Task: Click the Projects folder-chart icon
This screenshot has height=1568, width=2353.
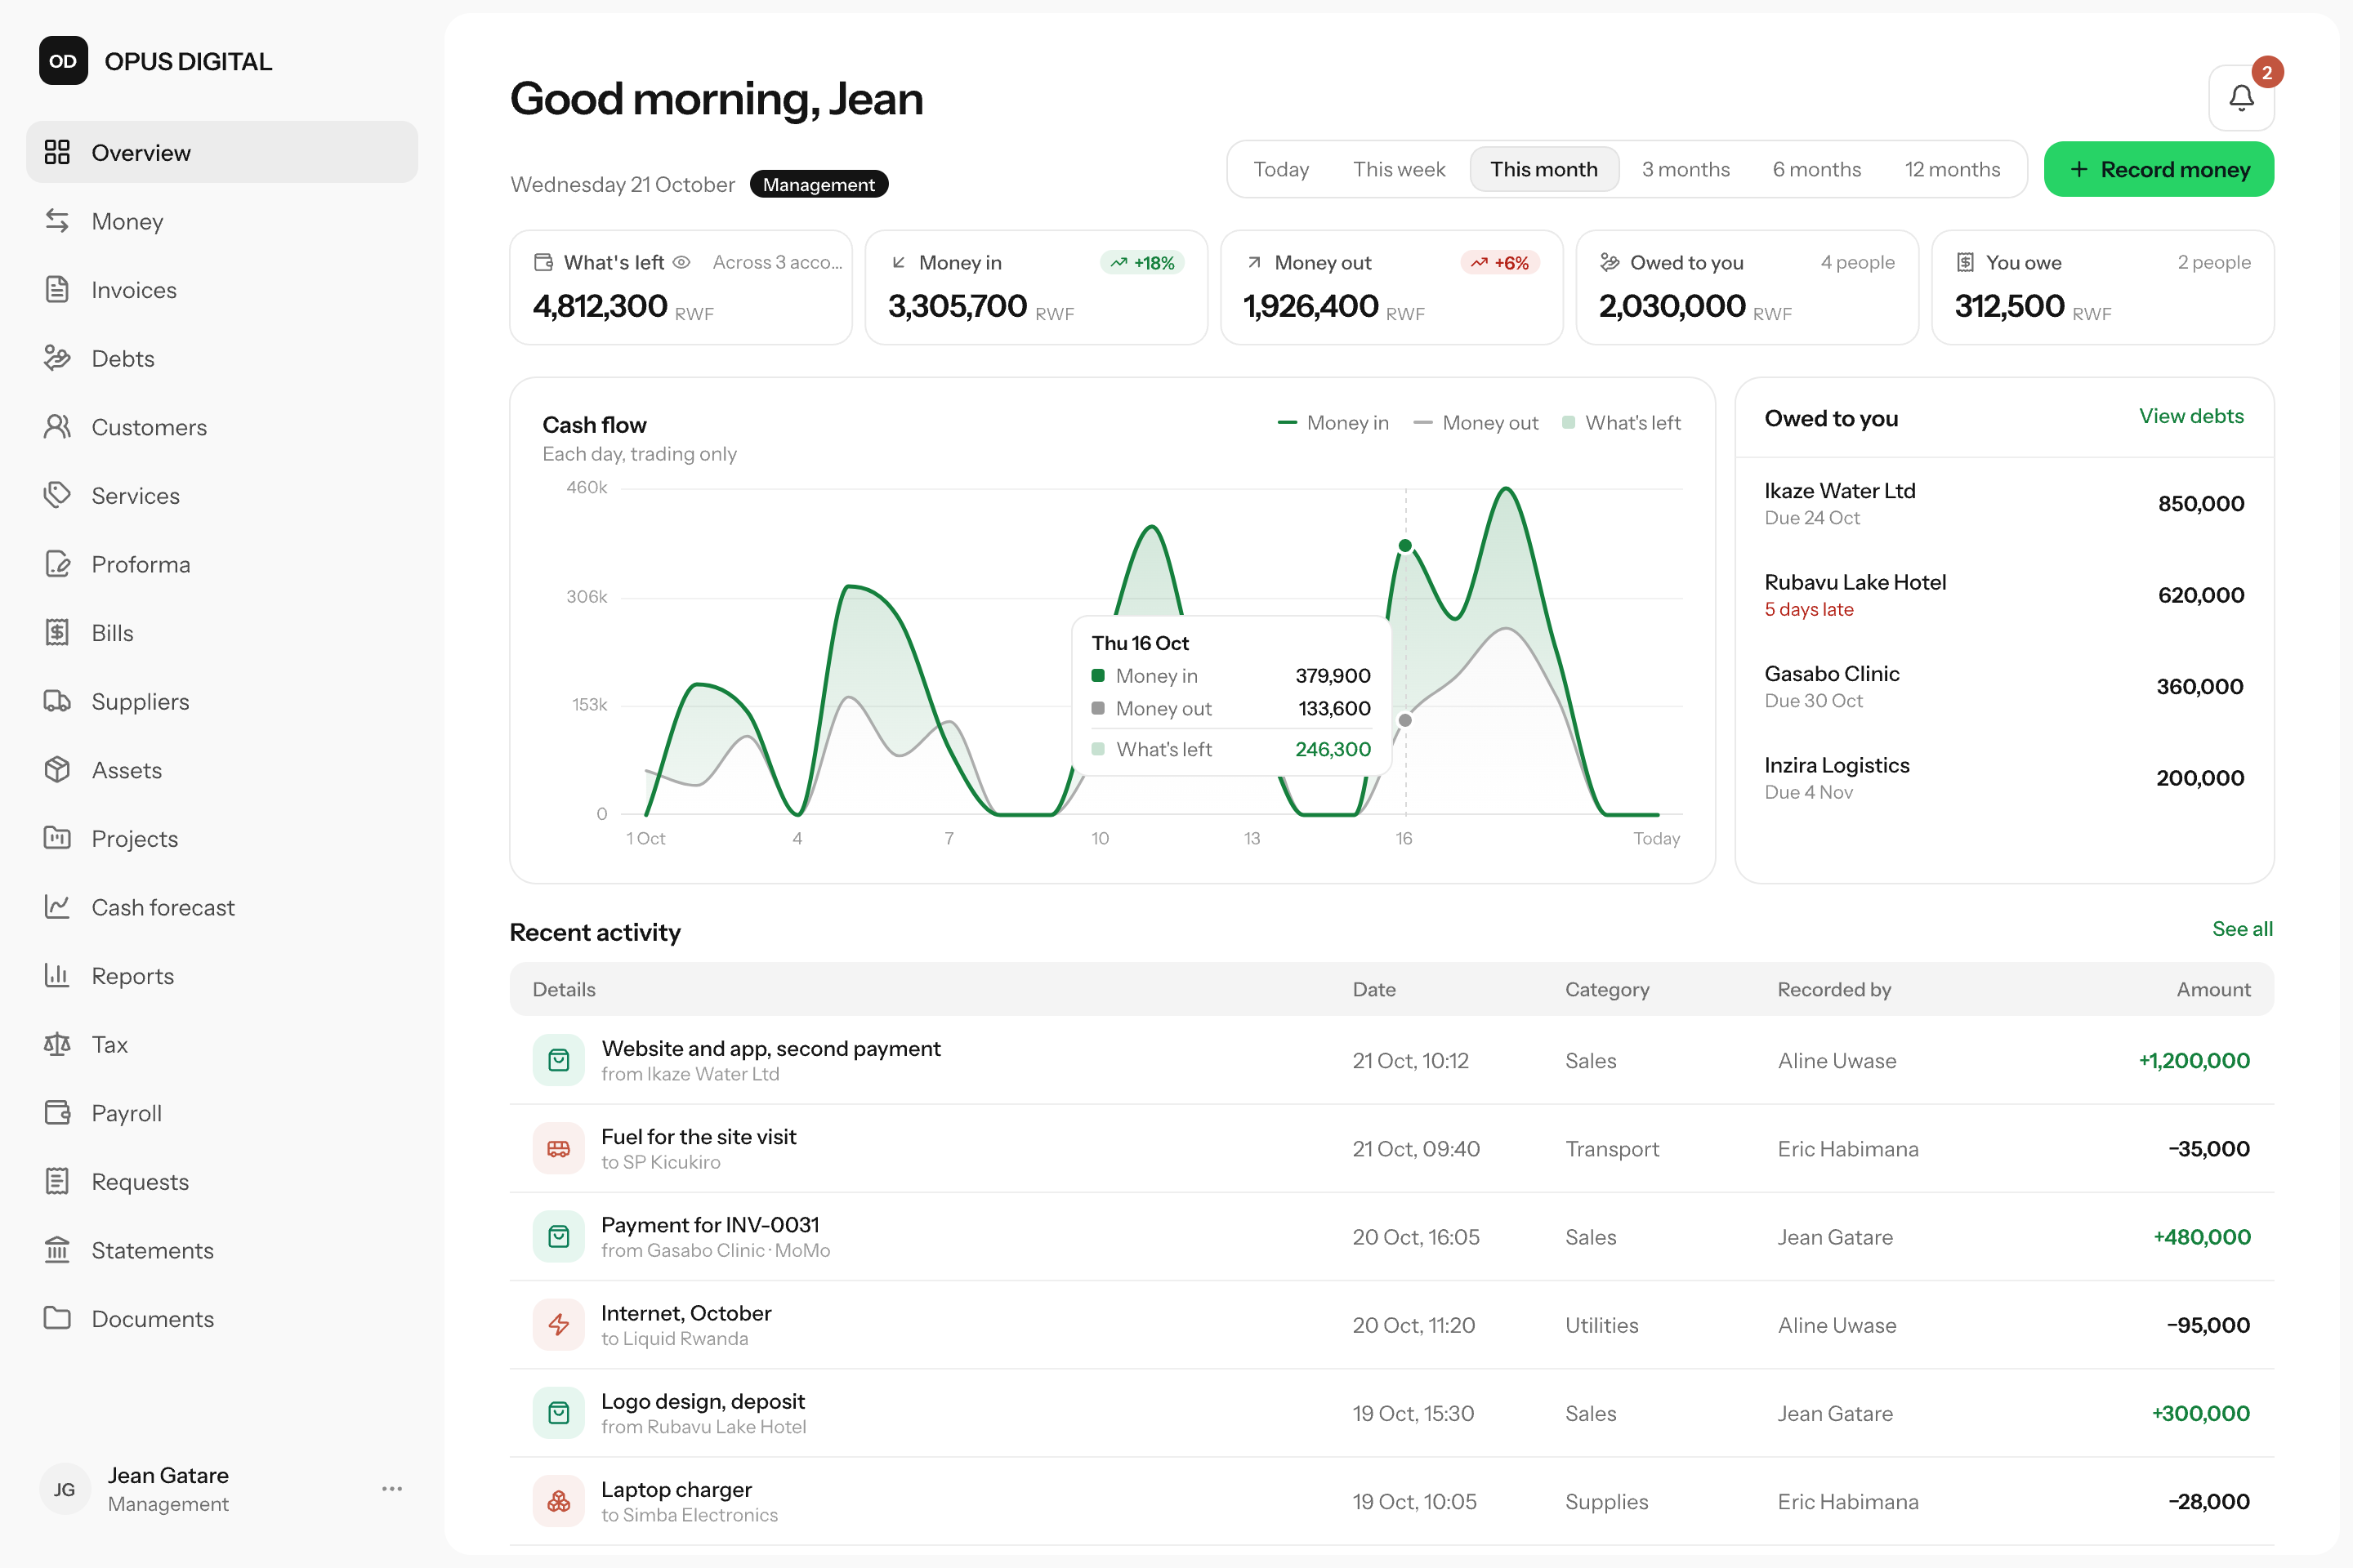Action: click(x=57, y=838)
